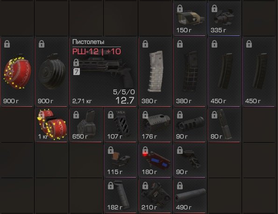The height and width of the screenshot is (214, 278).
Task: Pick the 150 г sight attachment
Action: pyautogui.click(x=190, y=19)
